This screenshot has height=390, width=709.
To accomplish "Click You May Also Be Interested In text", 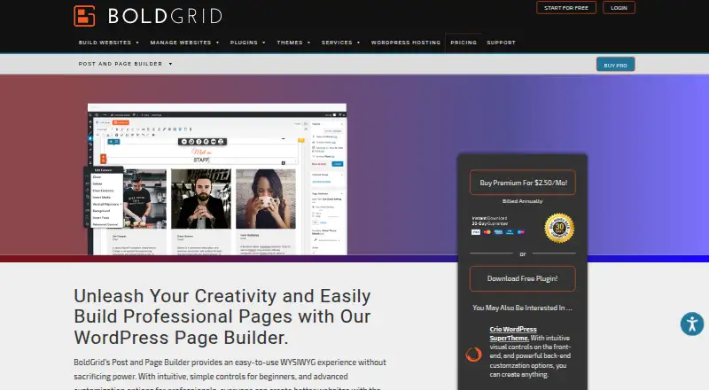I will point(522,308).
